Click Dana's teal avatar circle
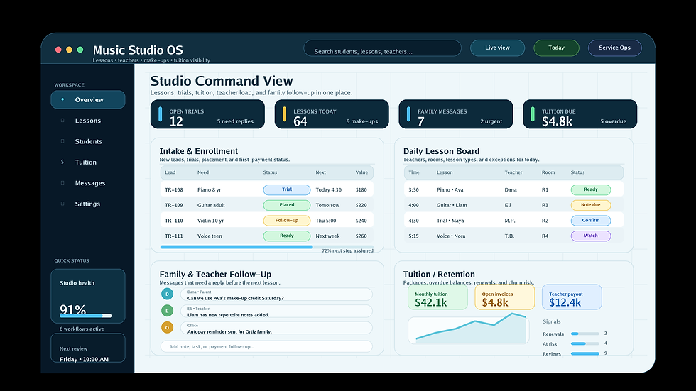This screenshot has width=696, height=391. point(167,294)
